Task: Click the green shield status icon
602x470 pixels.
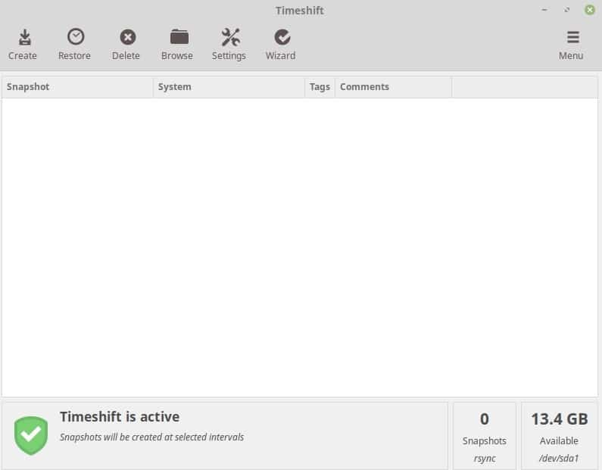Action: coord(31,435)
